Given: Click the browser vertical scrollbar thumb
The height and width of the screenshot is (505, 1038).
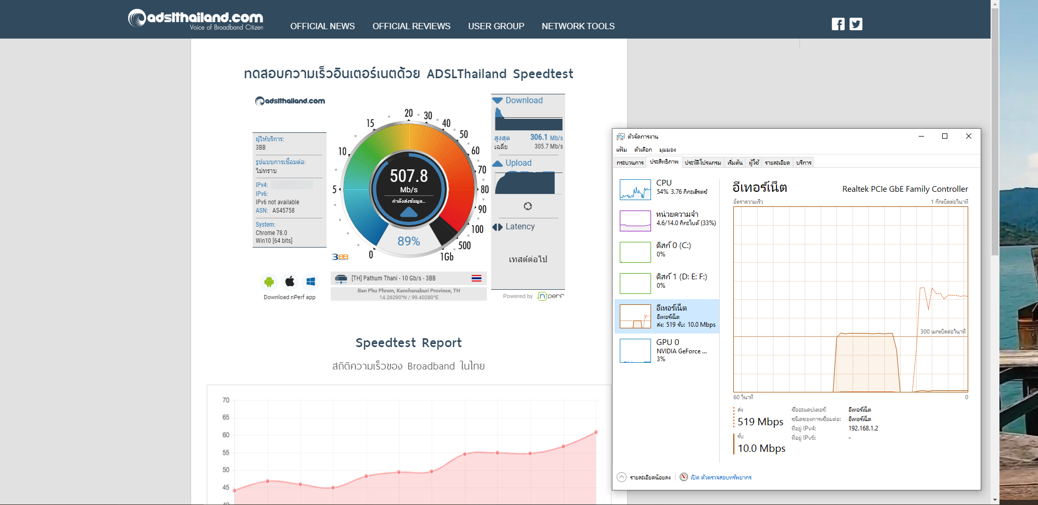Looking at the screenshot, I should [995, 133].
